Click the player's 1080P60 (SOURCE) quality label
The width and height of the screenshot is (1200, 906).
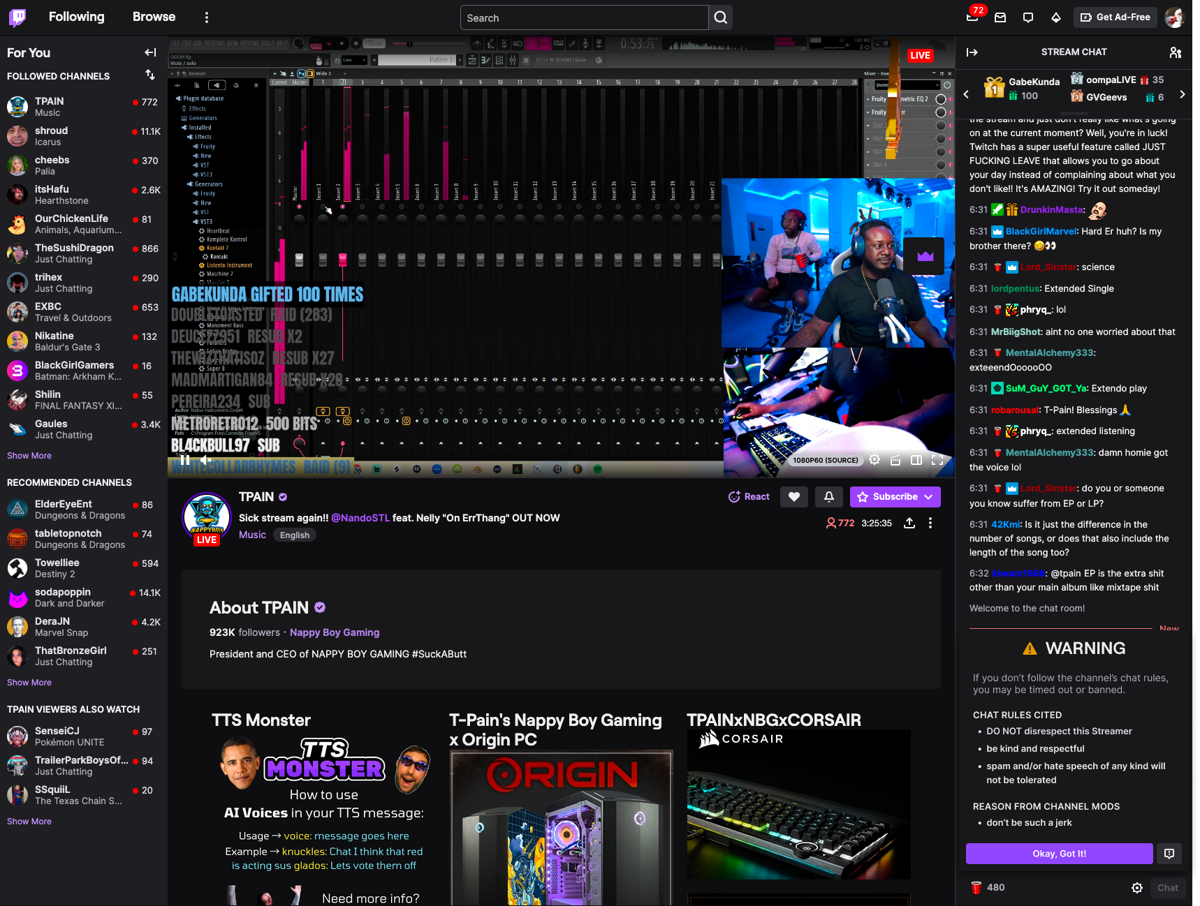pyautogui.click(x=826, y=461)
